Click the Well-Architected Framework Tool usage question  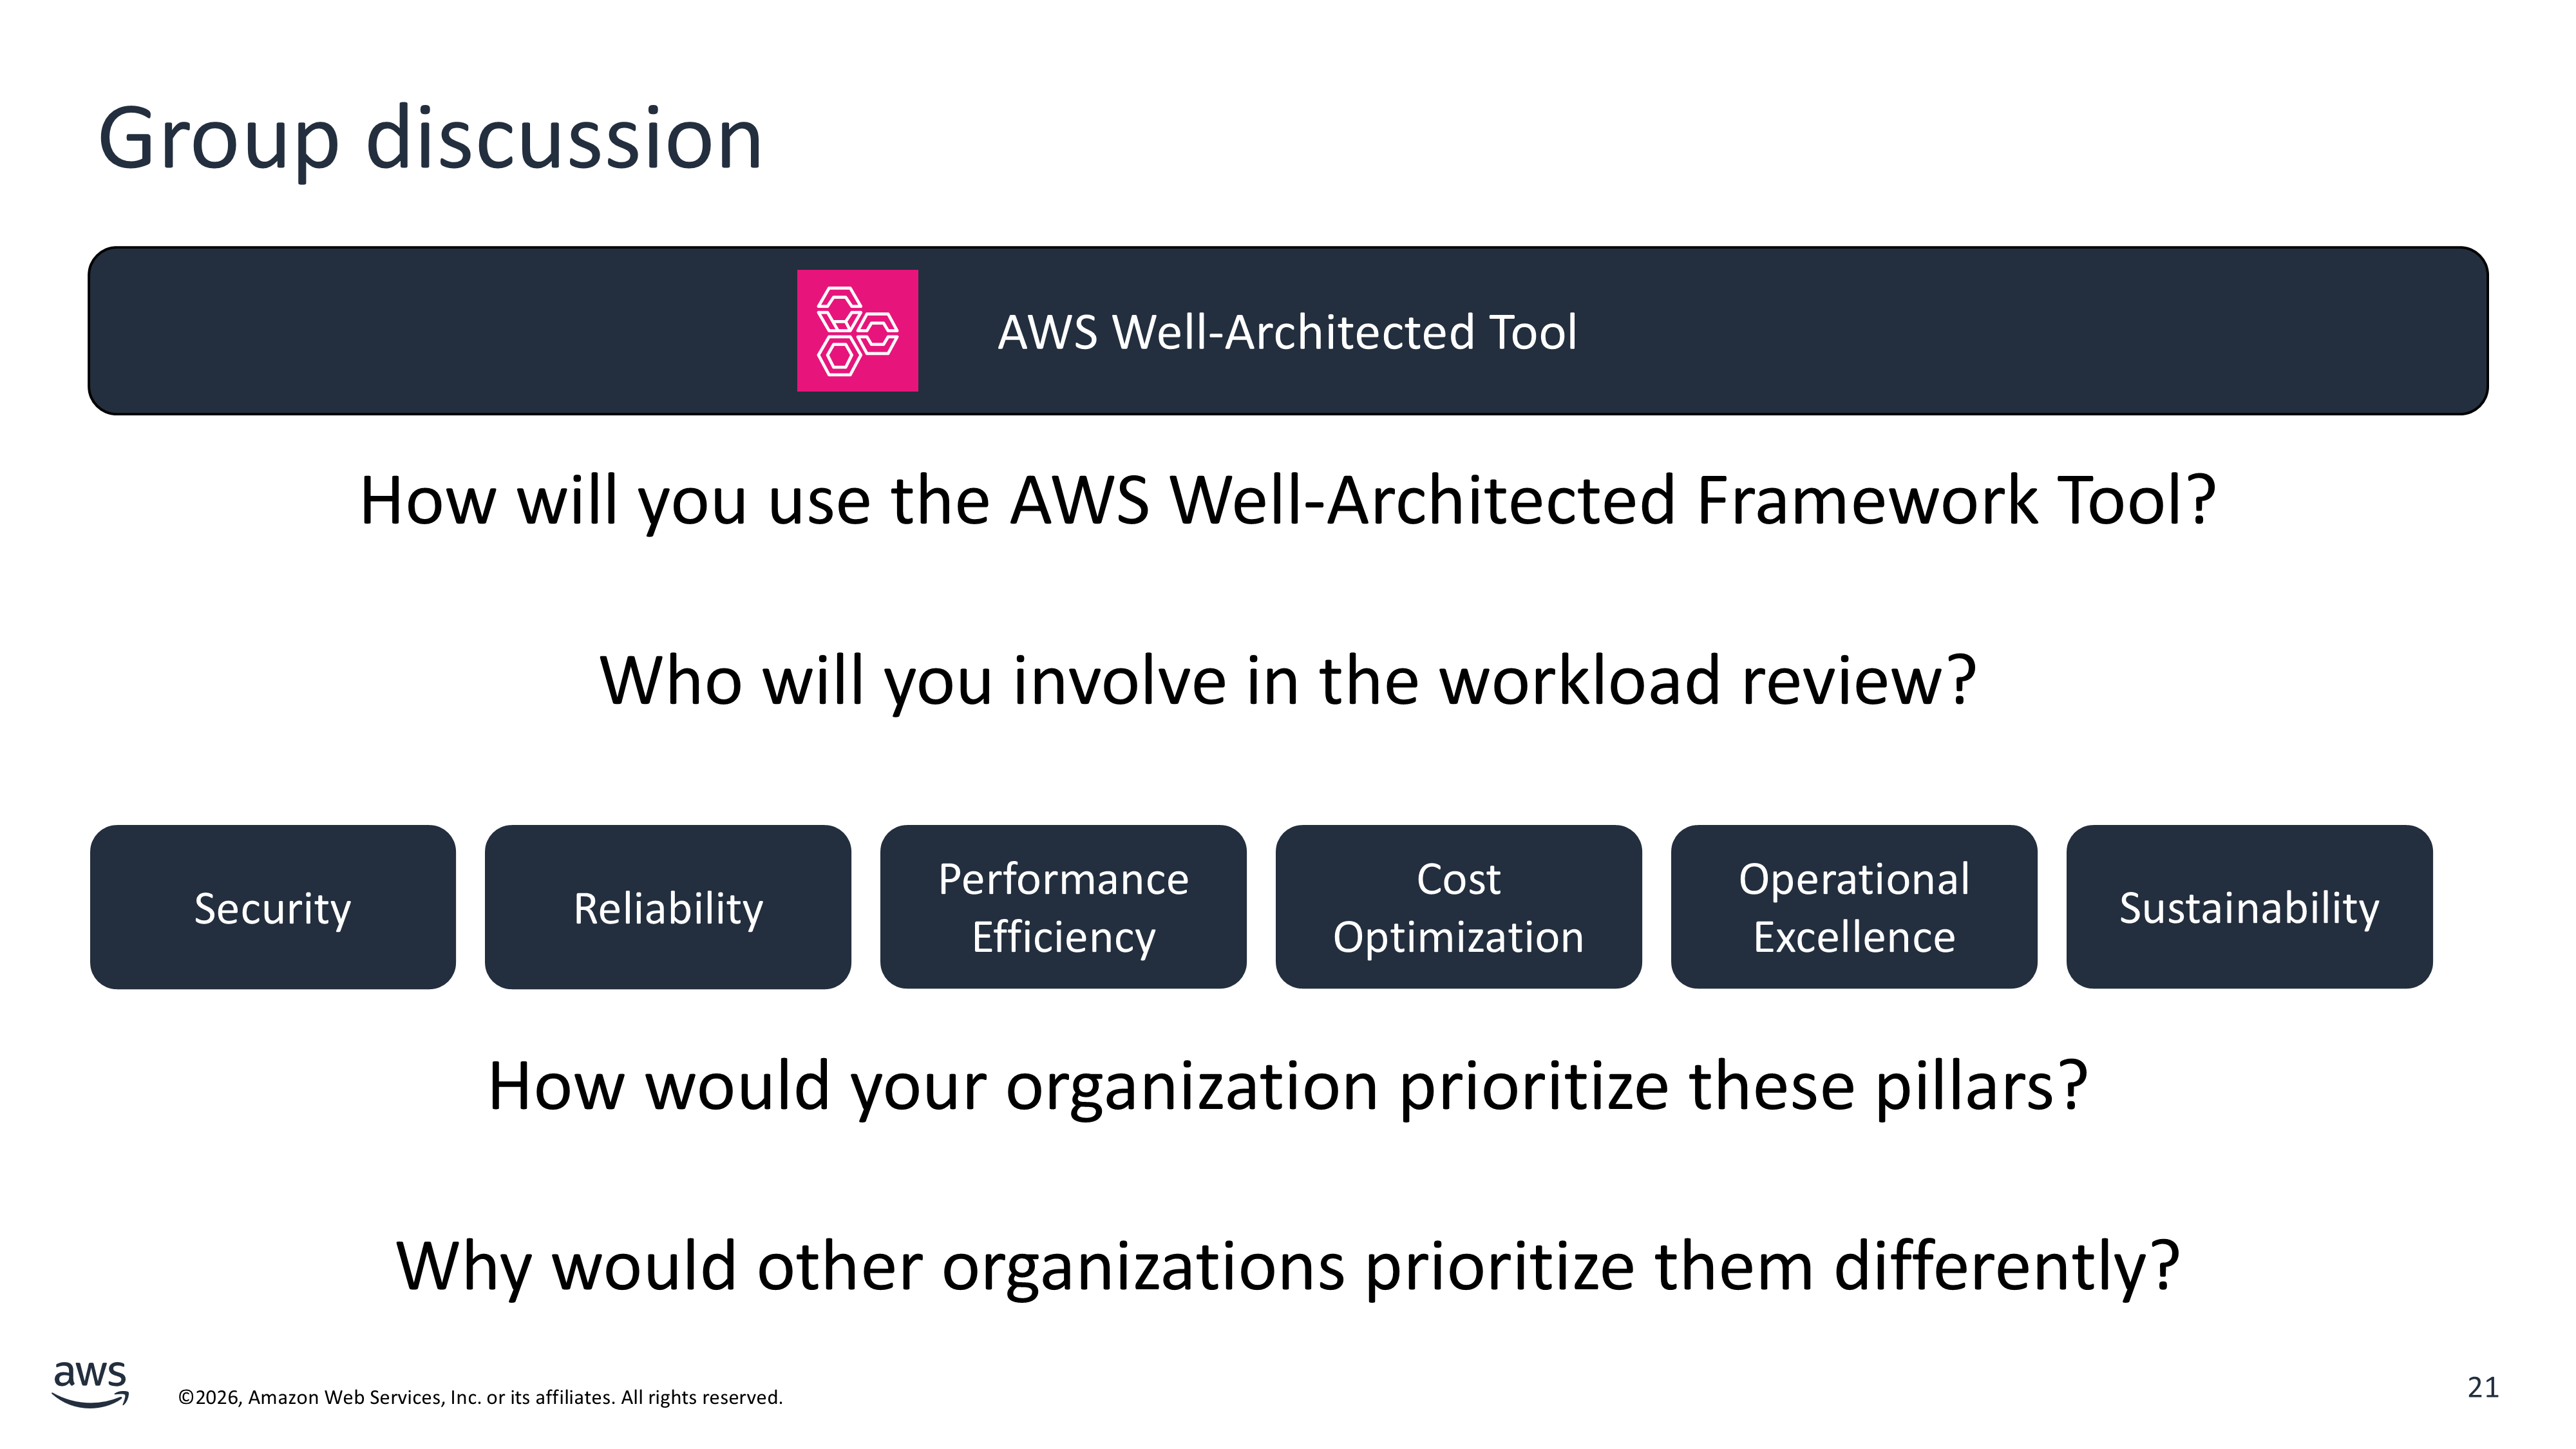point(1287,500)
